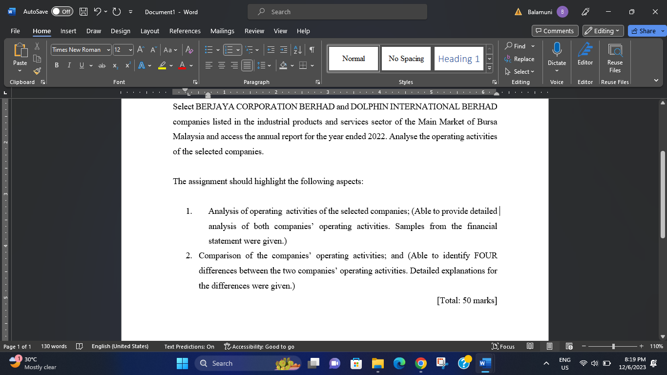This screenshot has width=667, height=375.
Task: Justify the selected paragraph
Action: pos(247,65)
